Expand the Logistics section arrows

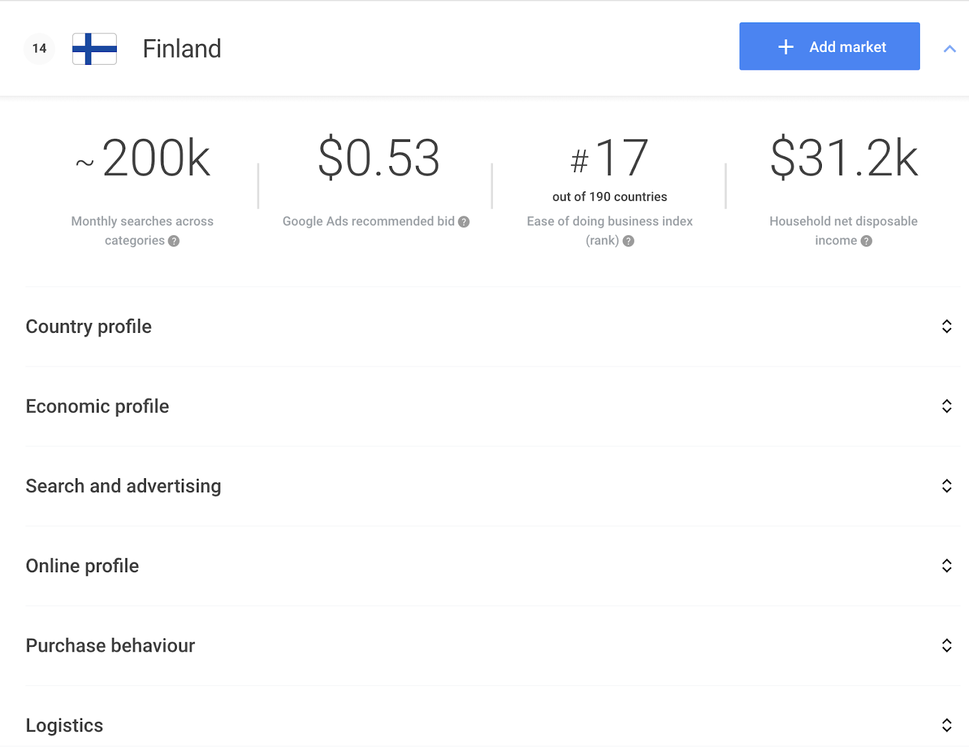(947, 726)
